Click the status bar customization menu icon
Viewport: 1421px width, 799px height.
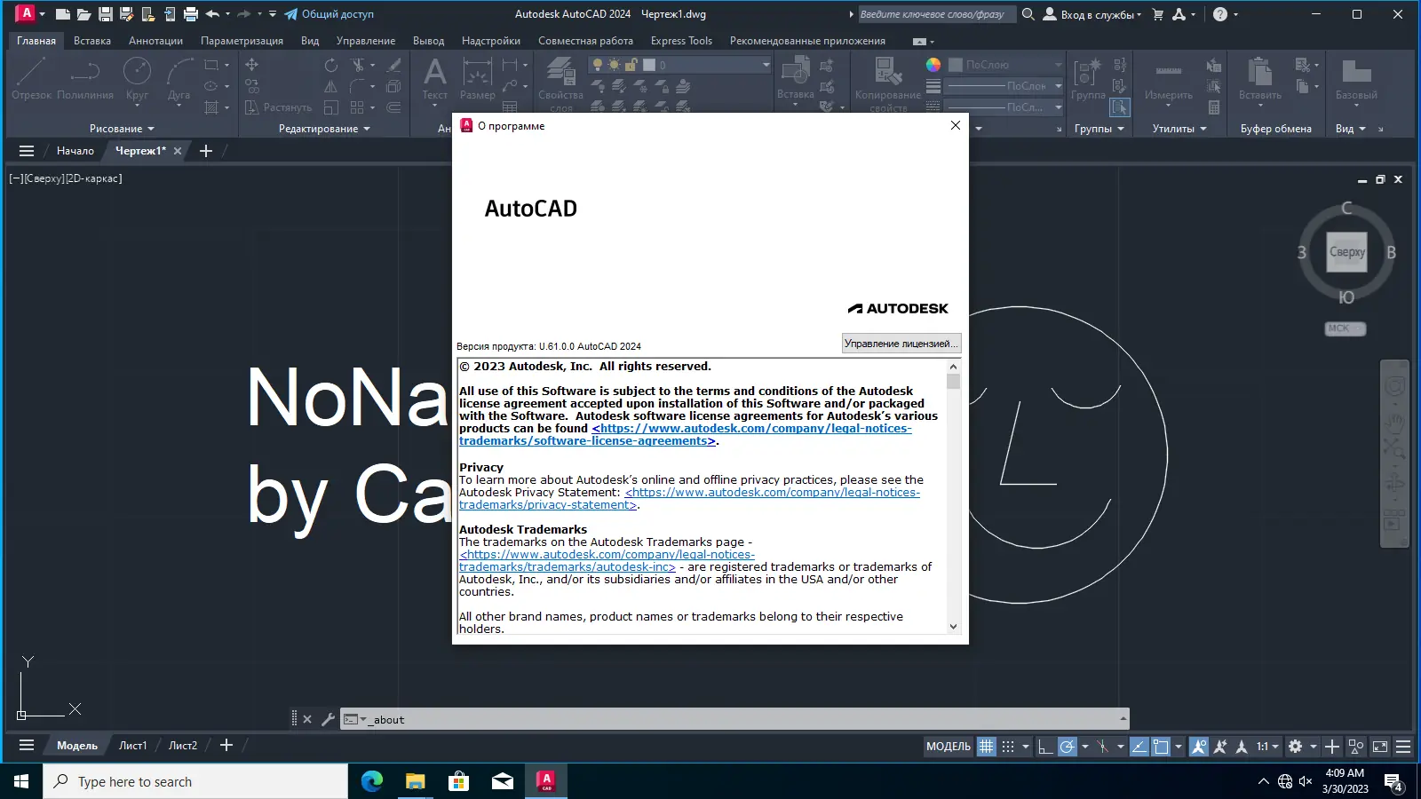(1403, 747)
